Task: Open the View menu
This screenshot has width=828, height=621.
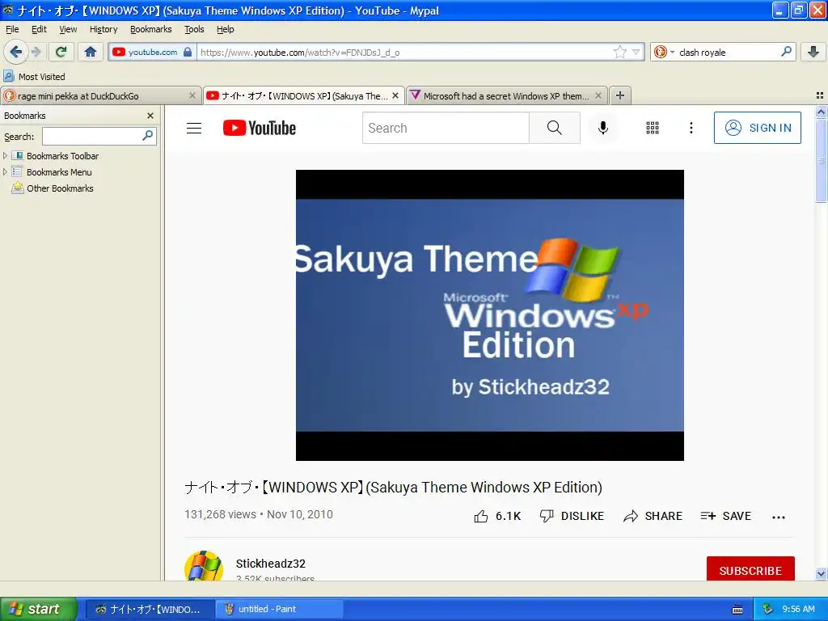Action: (68, 29)
